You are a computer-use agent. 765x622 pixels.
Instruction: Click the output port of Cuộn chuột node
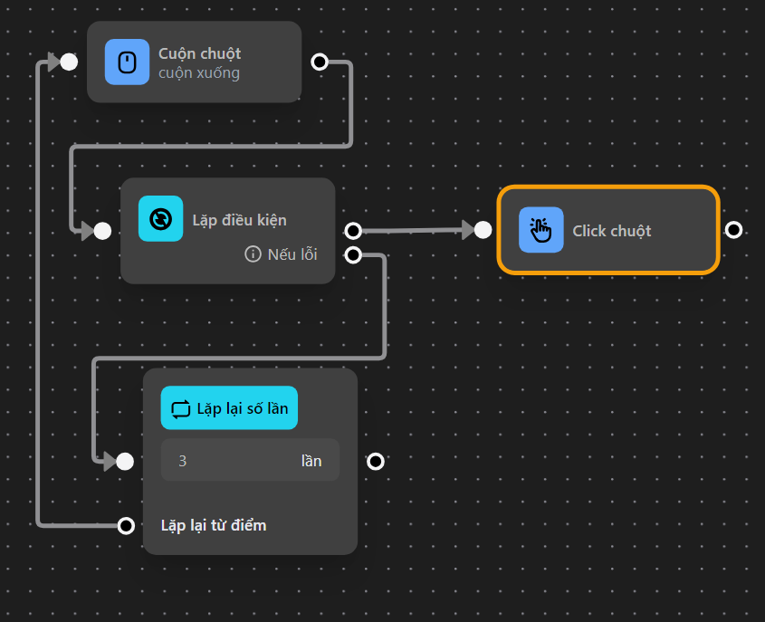(x=319, y=62)
